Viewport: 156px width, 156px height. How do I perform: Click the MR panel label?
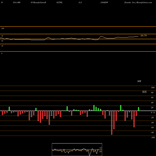click(x=139, y=81)
